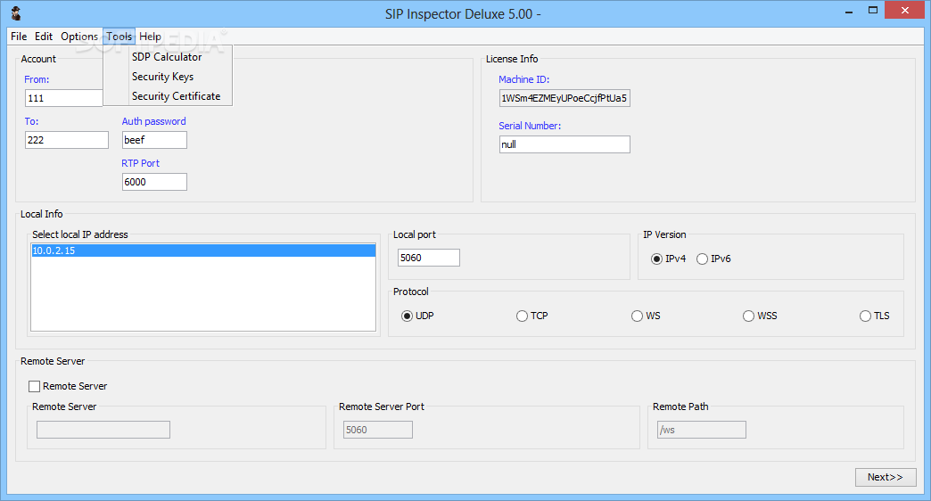
Task: Click the disabled Remote Server address field
Action: pyautogui.click(x=103, y=430)
